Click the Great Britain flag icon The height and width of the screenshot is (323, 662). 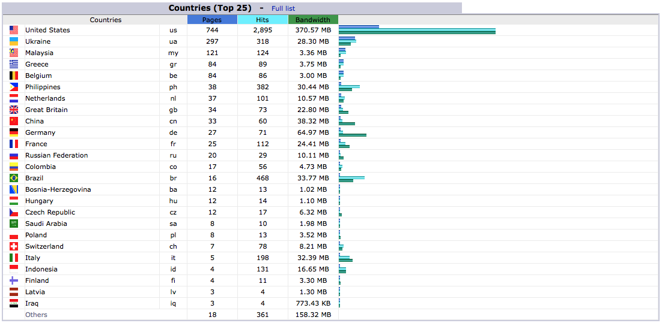pyautogui.click(x=14, y=110)
